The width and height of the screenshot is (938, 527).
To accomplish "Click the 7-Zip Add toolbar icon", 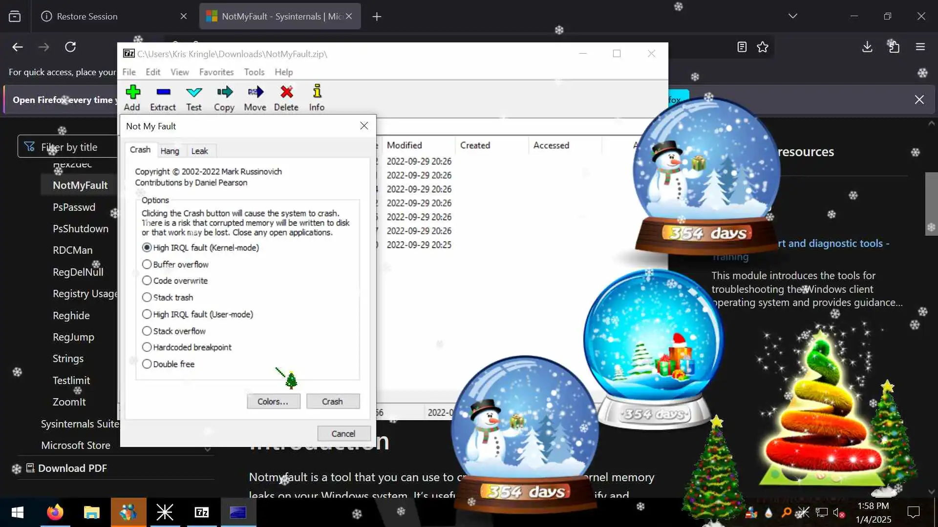I will 132,98.
